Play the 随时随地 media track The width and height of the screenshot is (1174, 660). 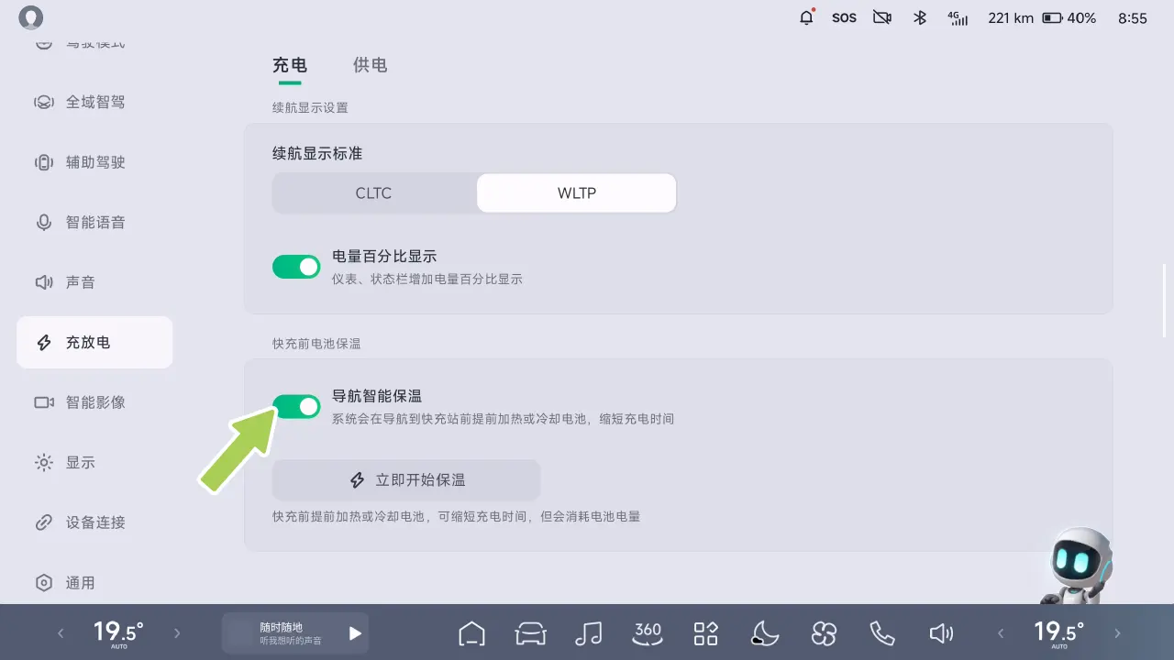355,633
